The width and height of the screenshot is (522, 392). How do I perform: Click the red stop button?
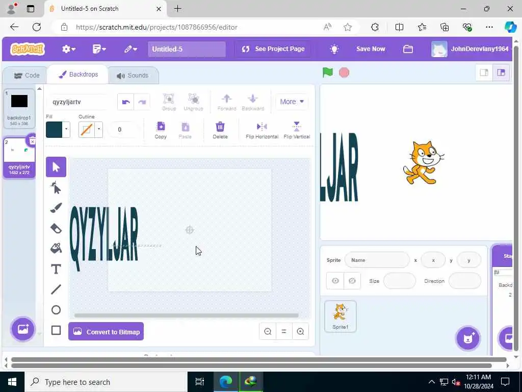click(344, 72)
